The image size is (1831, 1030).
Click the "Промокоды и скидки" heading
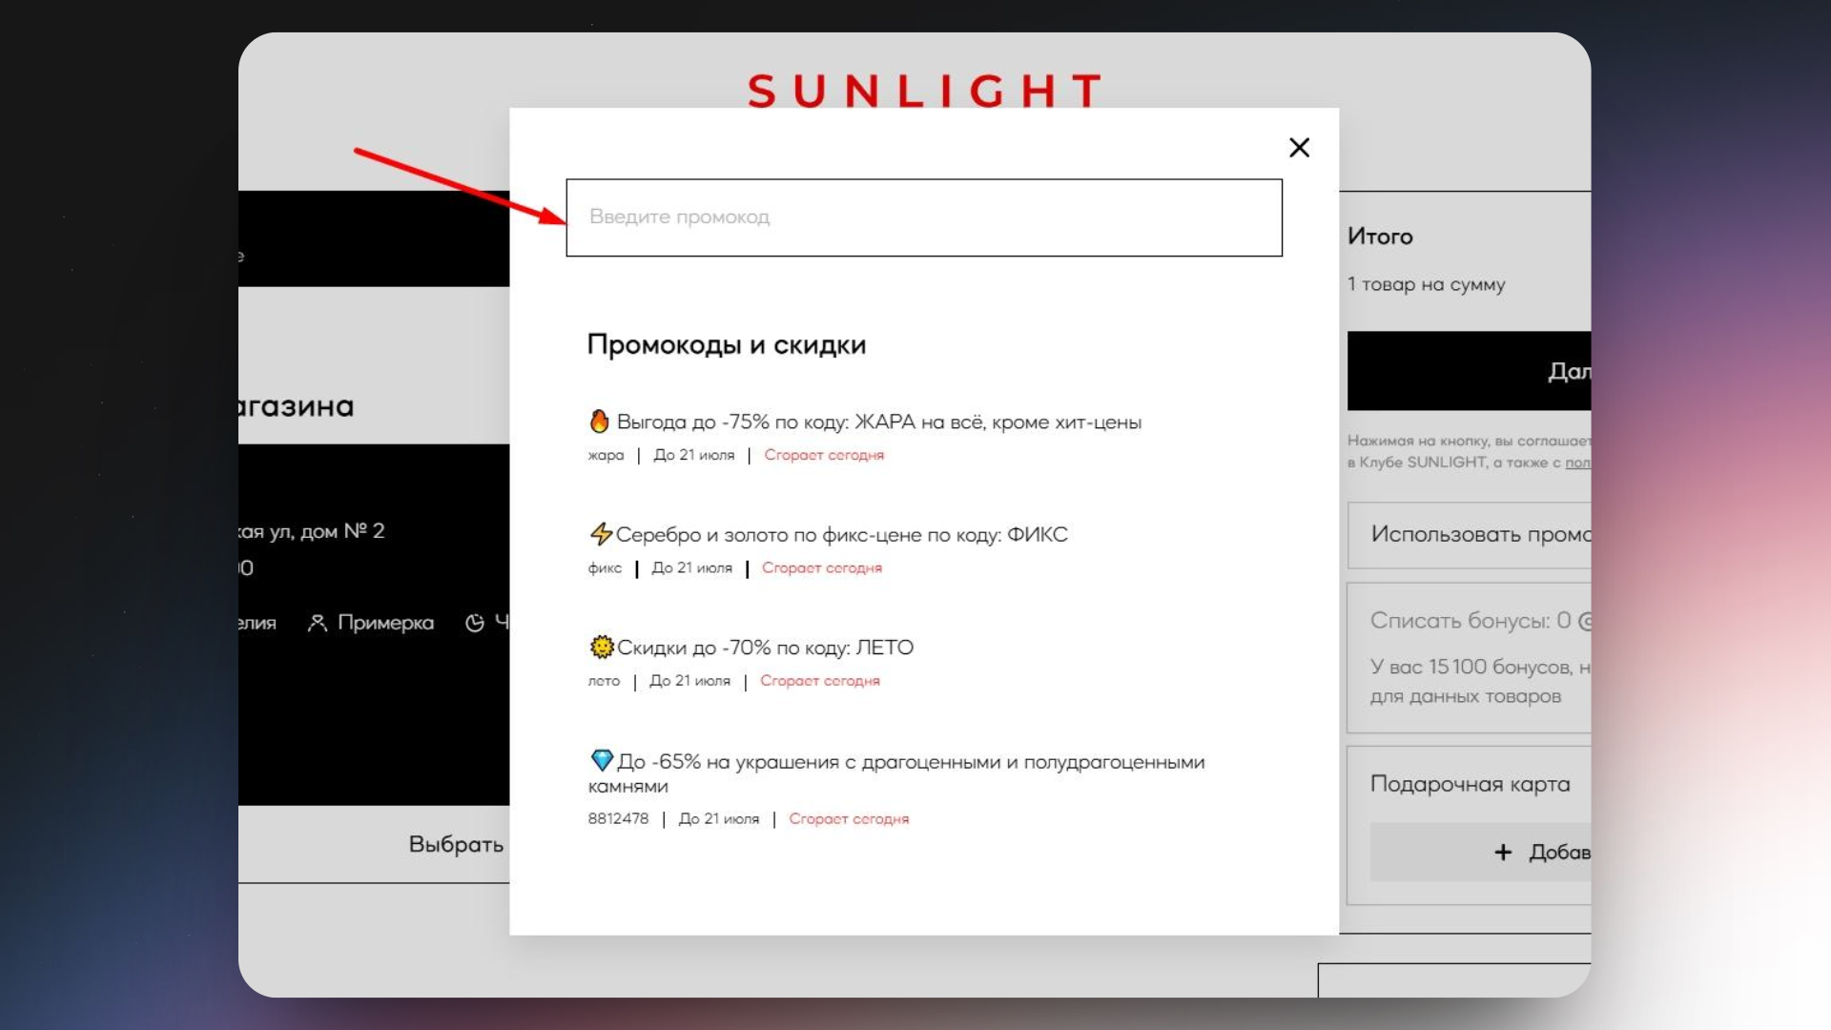pyautogui.click(x=727, y=345)
